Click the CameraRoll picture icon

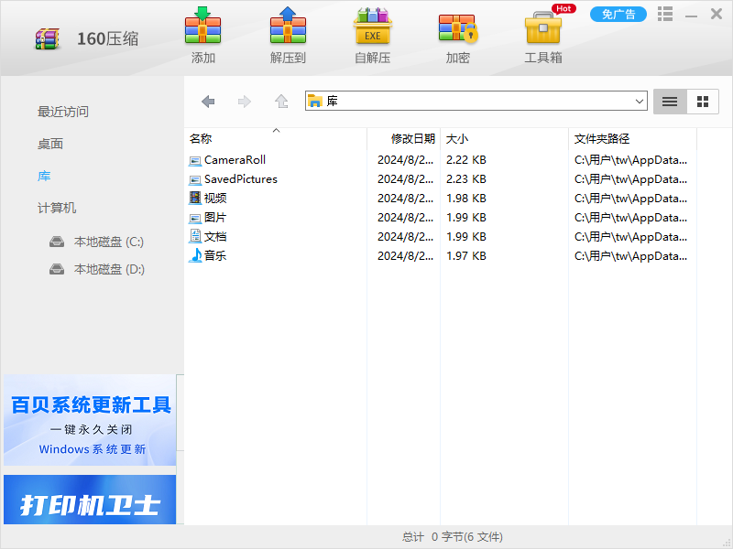coord(195,161)
